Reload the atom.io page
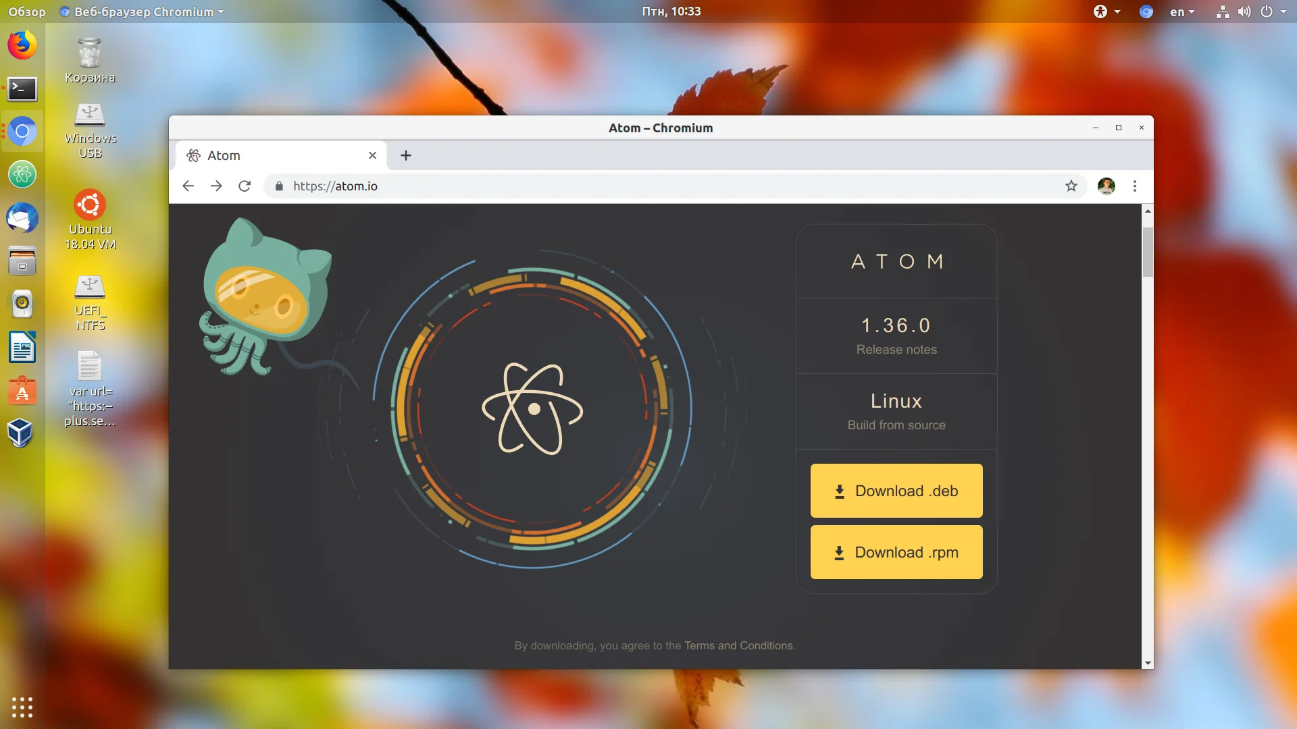 (x=245, y=186)
